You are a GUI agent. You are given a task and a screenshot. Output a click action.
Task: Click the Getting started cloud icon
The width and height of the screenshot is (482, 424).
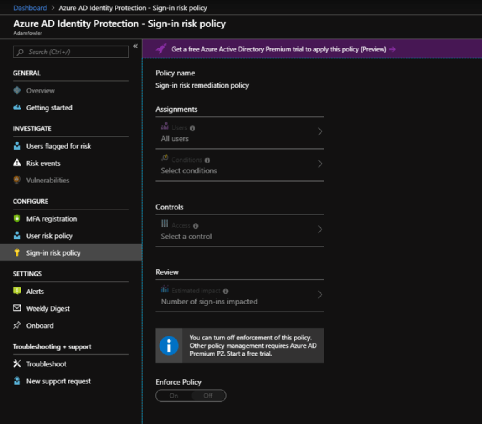[17, 108]
